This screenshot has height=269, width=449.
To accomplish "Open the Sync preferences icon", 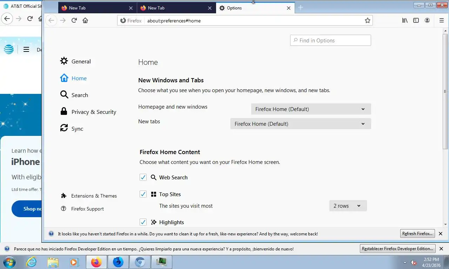I will 64,129.
